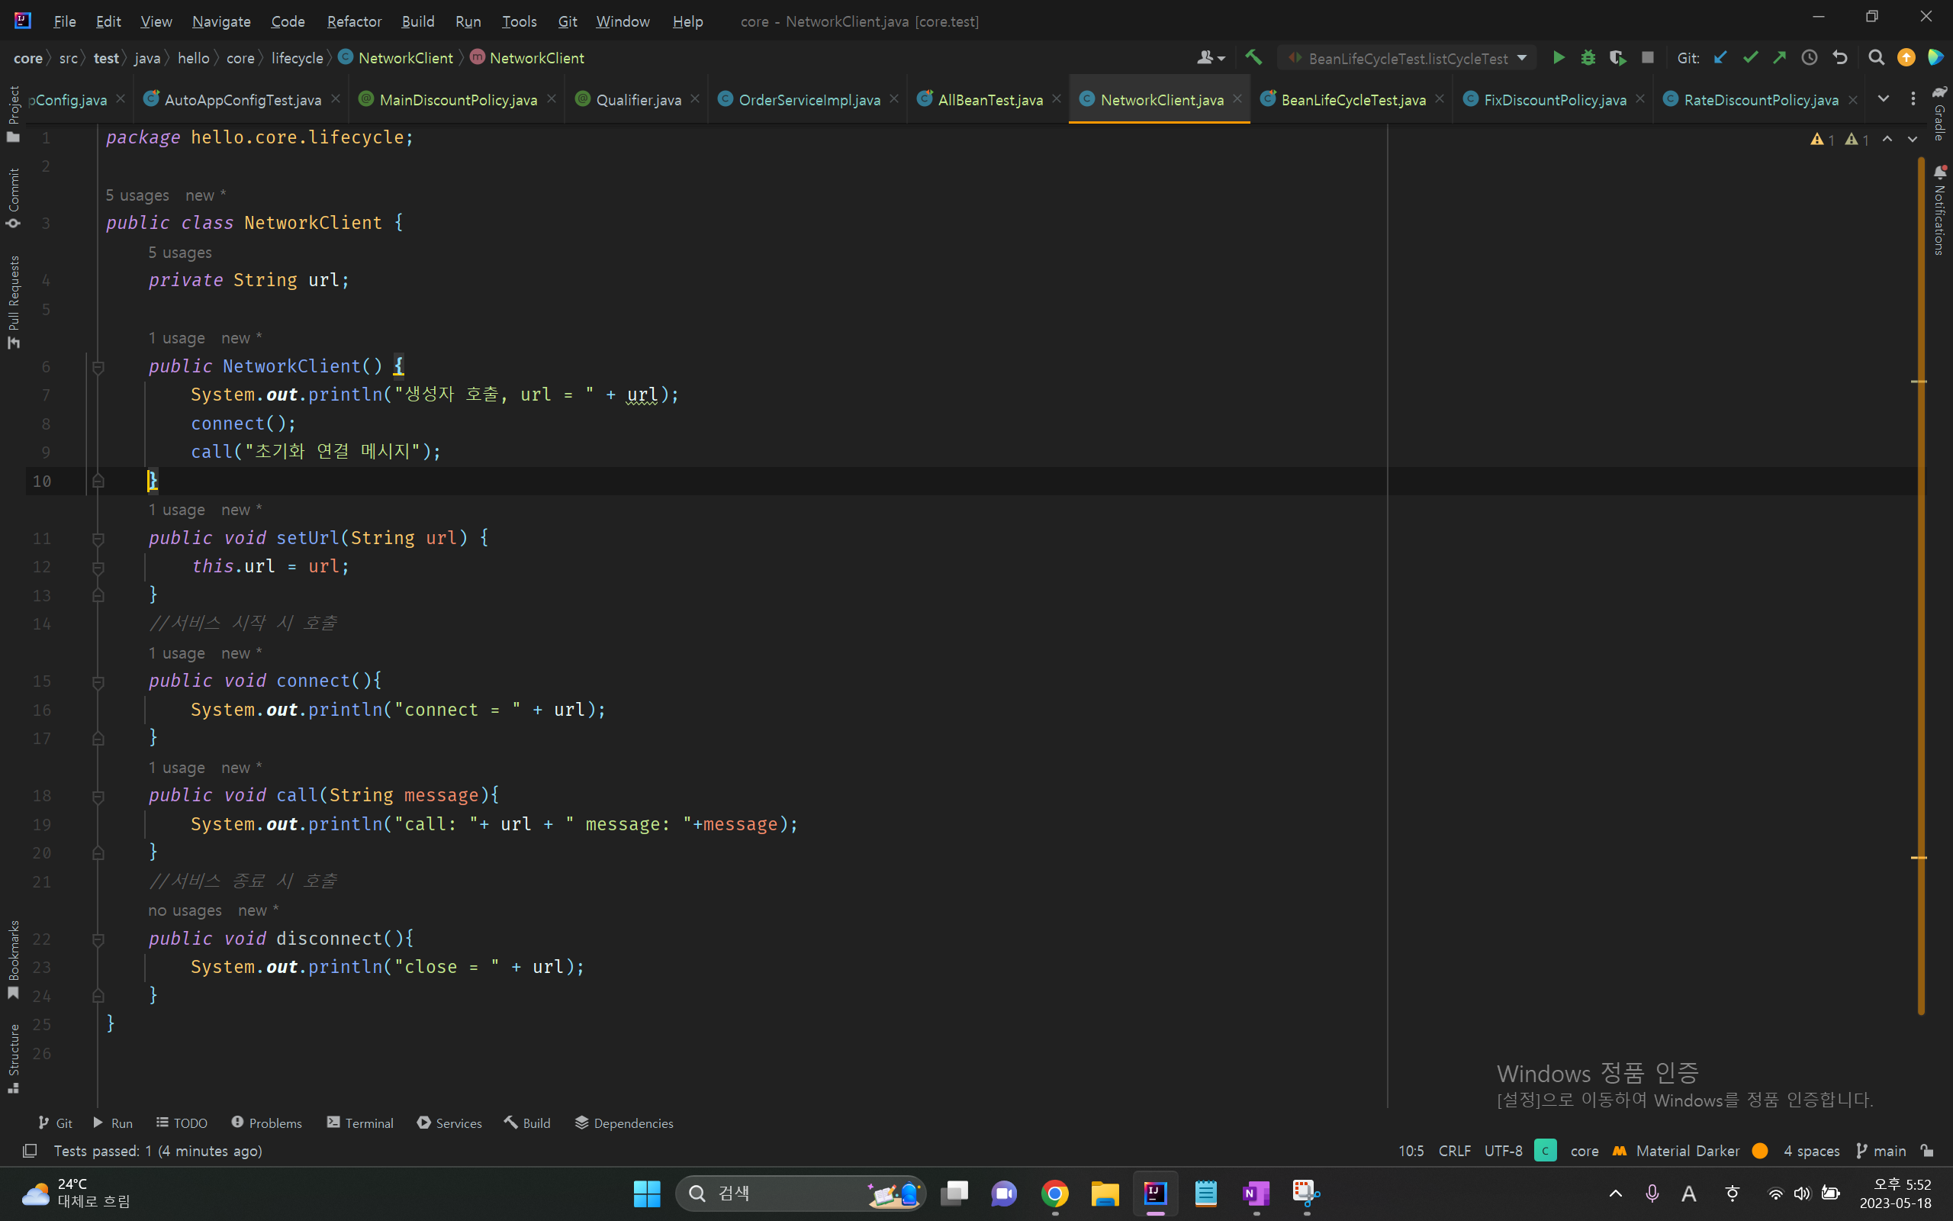Open run configuration dropdown BeanLifeCycleTest.listCycleTest
1953x1221 pixels.
point(1408,58)
